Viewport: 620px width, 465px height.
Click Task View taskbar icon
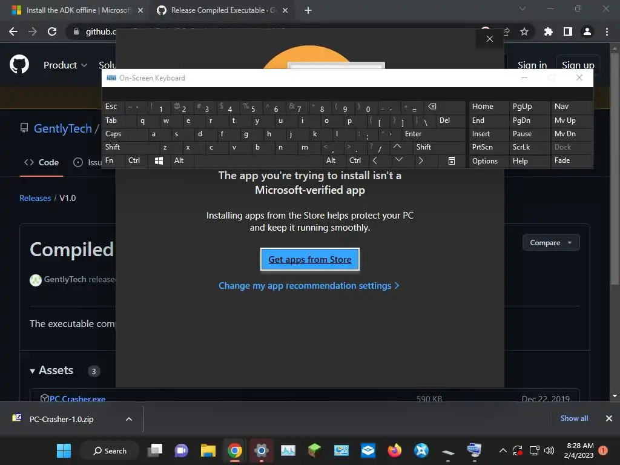point(155,450)
